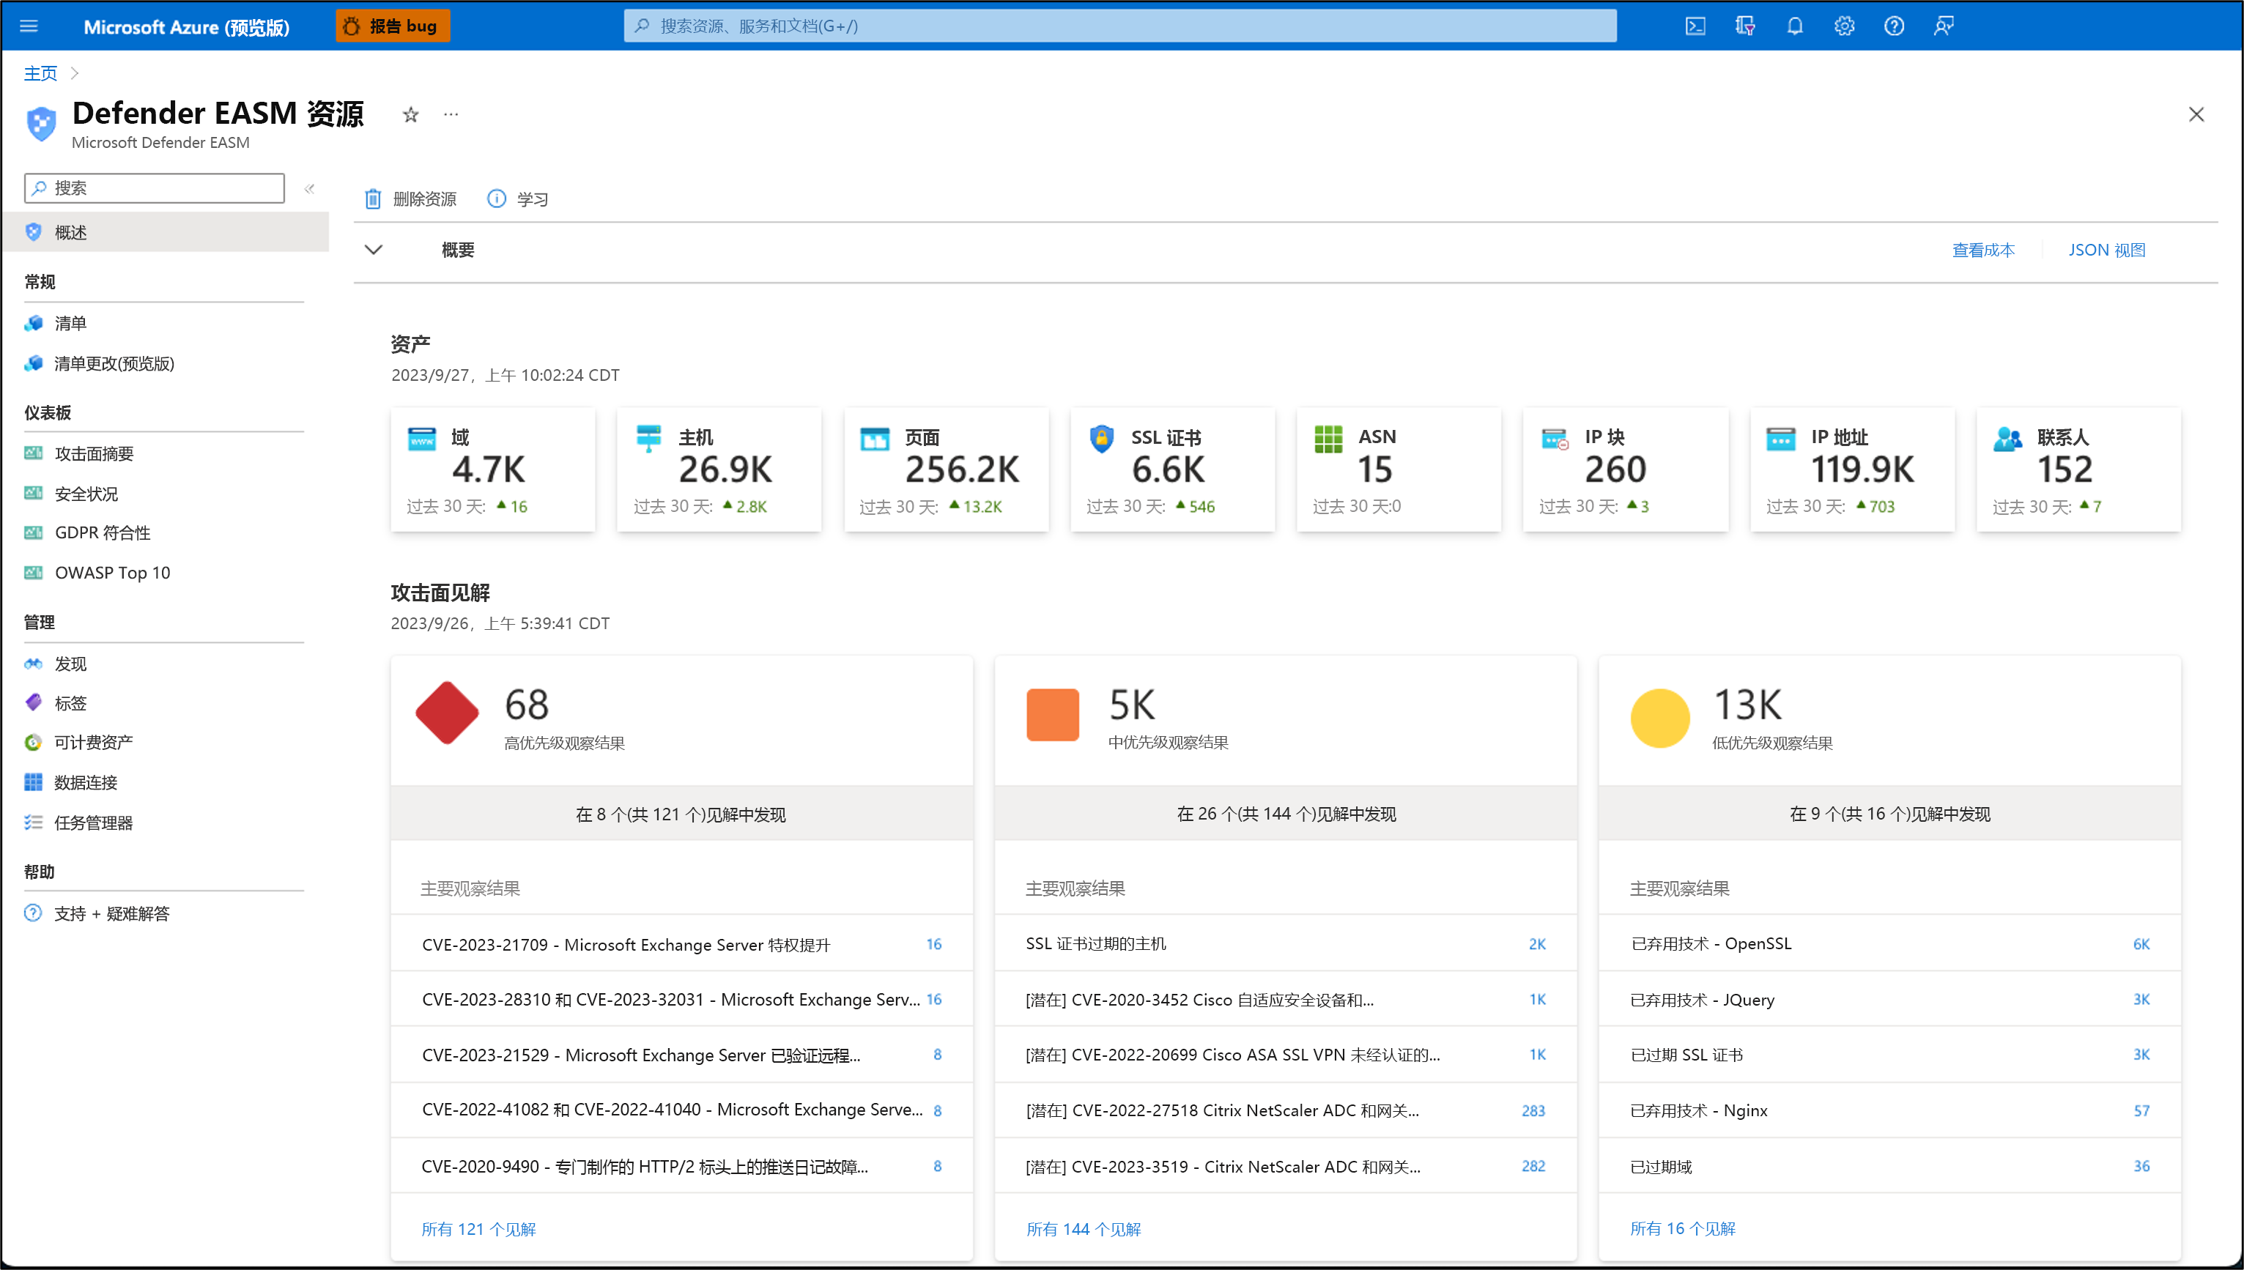Screen dimensions: 2244x1270
Task: Go to 主页 breadcrumb link
Action: coord(40,73)
